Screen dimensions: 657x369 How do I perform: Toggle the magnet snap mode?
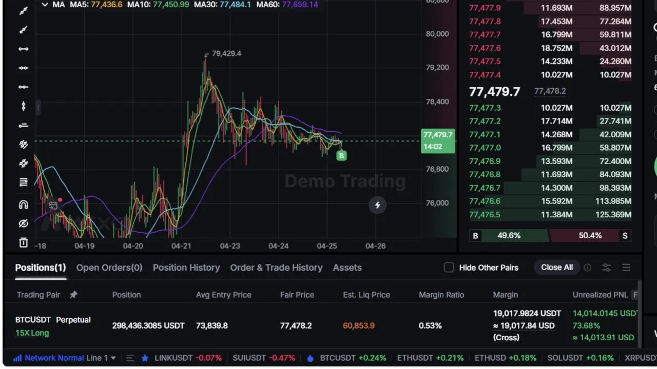click(24, 204)
